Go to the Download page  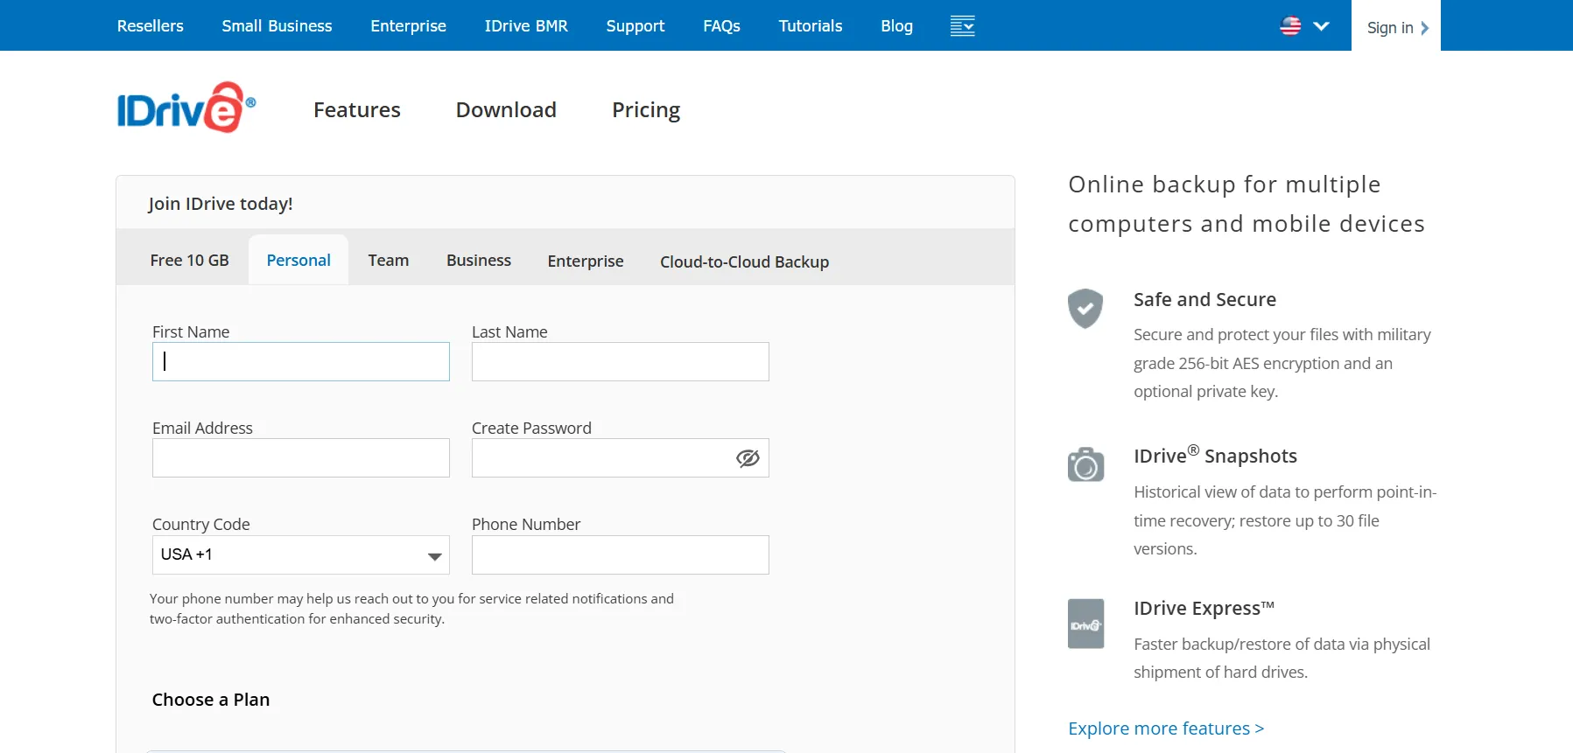tap(506, 110)
